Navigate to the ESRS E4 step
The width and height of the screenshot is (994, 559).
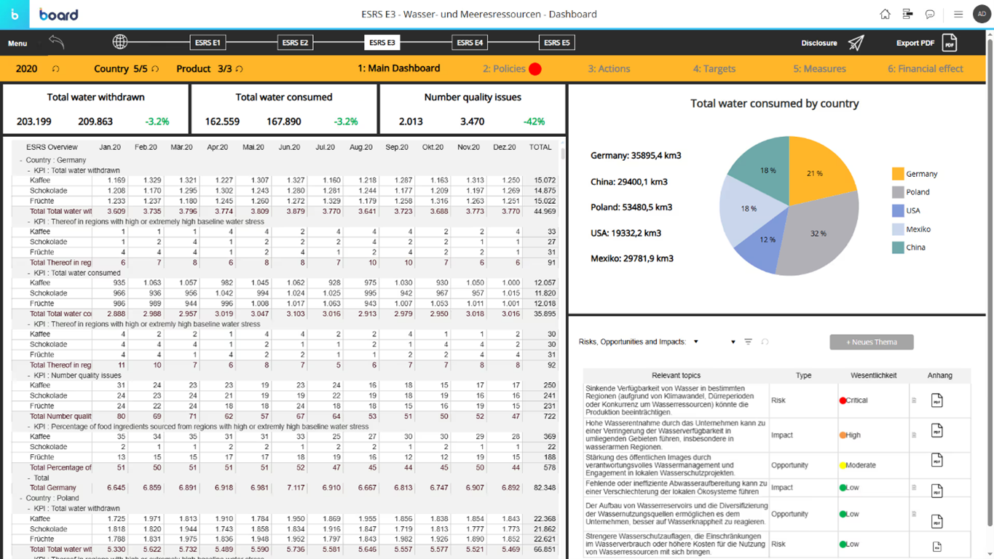pos(469,42)
